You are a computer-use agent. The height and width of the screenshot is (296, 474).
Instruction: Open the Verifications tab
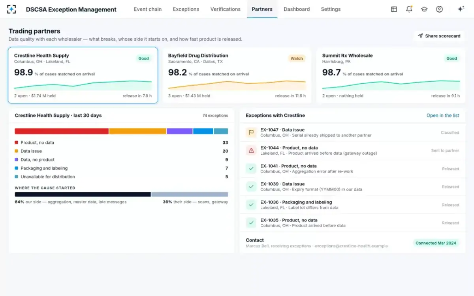coord(226,9)
